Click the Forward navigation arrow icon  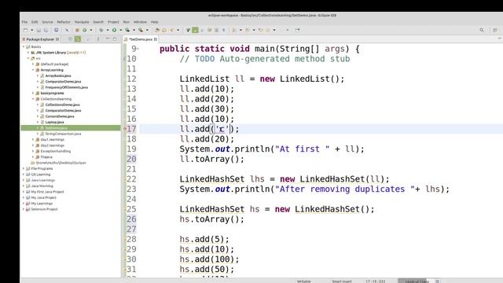tap(267, 30)
